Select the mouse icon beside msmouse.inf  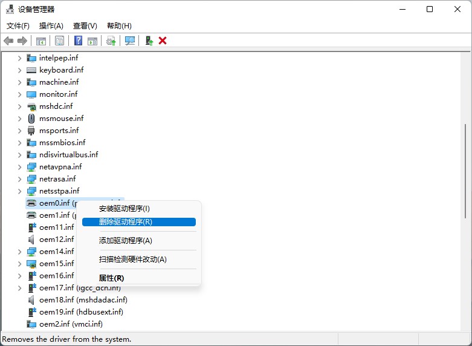tap(31, 119)
